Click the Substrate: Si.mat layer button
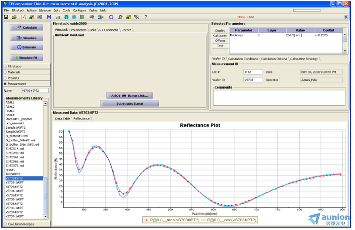Viewport: 355px width, 230px height. 130,103
